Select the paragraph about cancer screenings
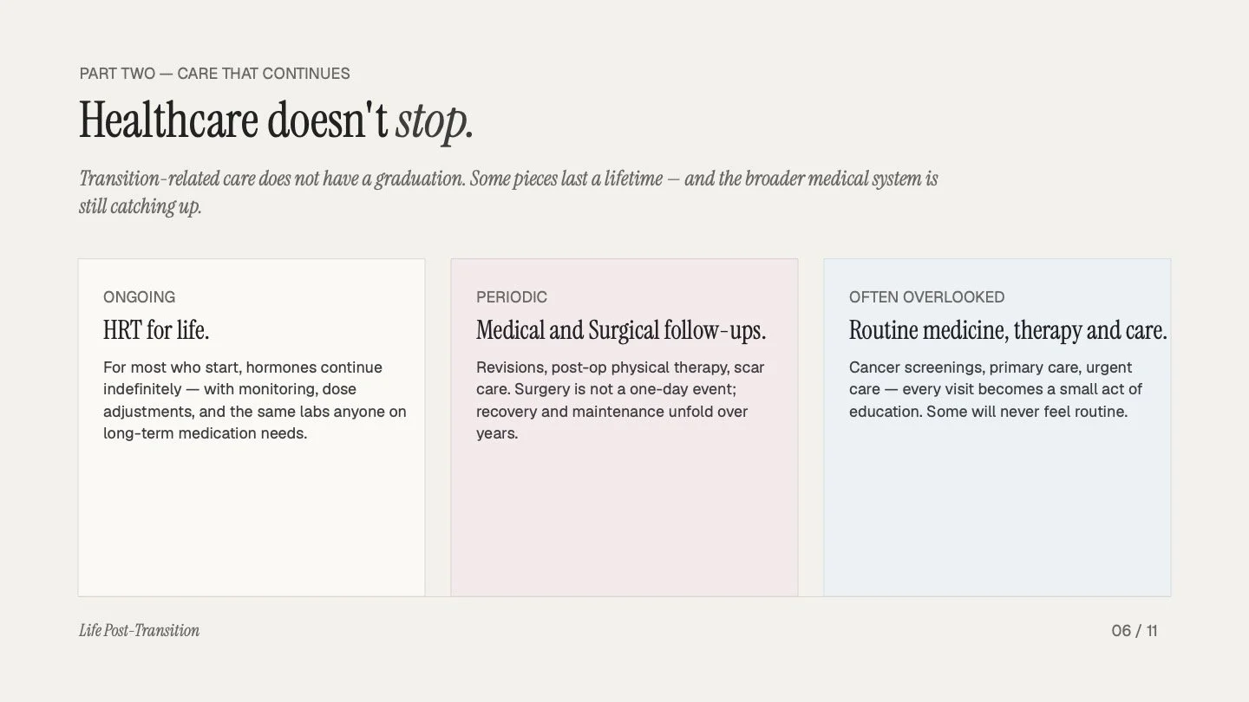 [996, 389]
